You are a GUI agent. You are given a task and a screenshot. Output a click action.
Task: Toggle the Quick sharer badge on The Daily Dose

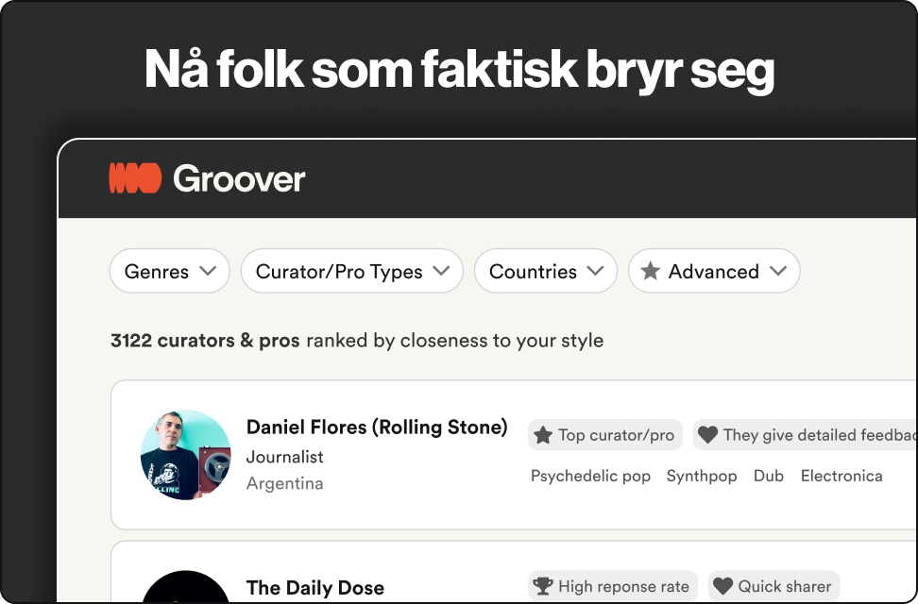tap(773, 585)
